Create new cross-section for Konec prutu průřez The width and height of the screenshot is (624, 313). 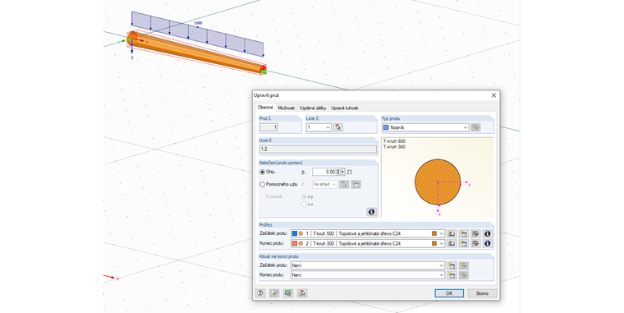463,243
